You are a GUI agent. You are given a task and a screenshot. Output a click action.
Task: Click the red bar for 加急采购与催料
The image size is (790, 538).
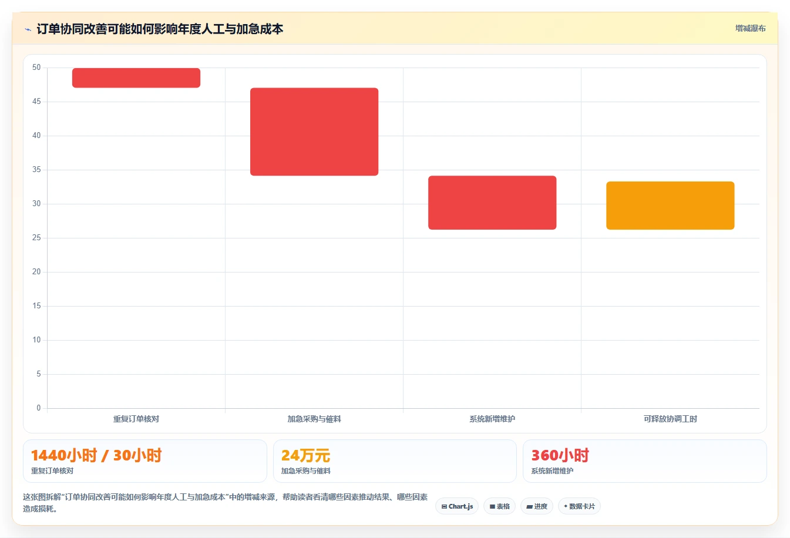[314, 132]
